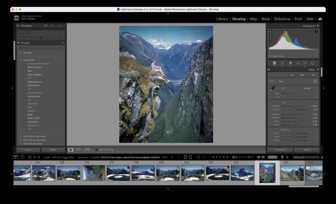
Task: Click the Reset button
Action: pyautogui.click(x=307, y=150)
